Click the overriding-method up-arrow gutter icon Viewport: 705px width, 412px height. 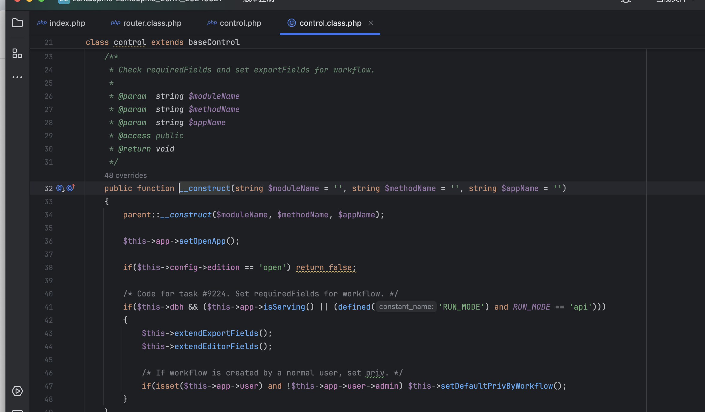coord(71,188)
